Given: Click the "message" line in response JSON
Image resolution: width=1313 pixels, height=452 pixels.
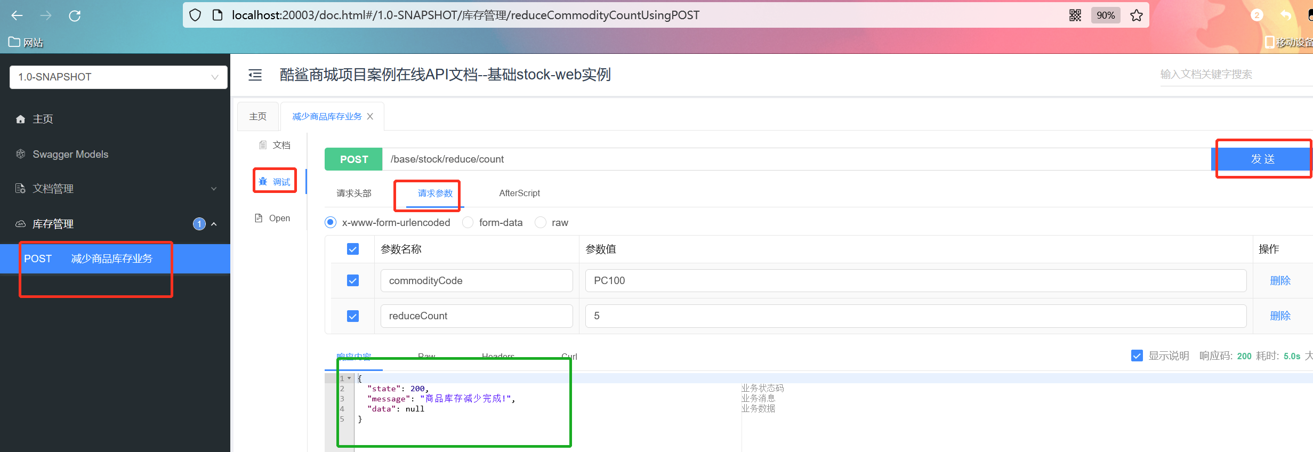Looking at the screenshot, I should tap(441, 399).
